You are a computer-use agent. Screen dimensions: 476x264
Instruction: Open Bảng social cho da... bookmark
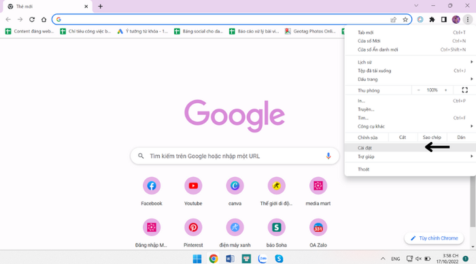tap(199, 31)
